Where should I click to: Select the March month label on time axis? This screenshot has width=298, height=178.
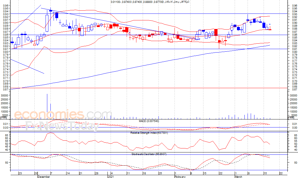point(238,177)
